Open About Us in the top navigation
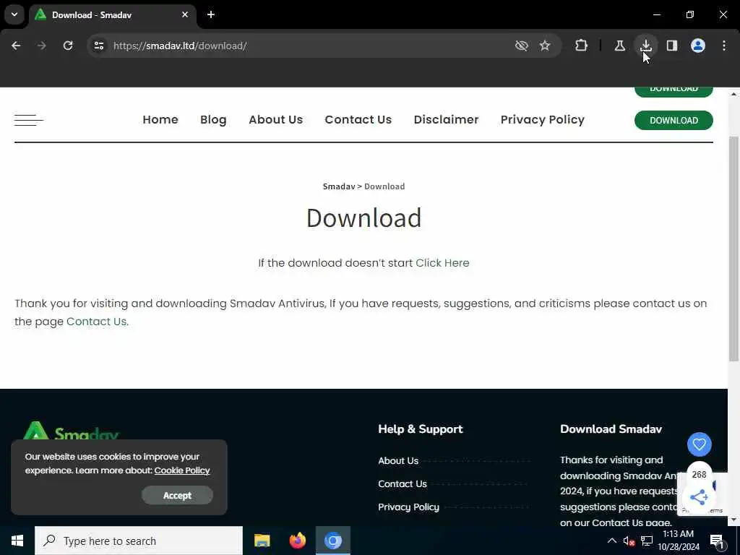The height and width of the screenshot is (555, 740). pyautogui.click(x=275, y=120)
